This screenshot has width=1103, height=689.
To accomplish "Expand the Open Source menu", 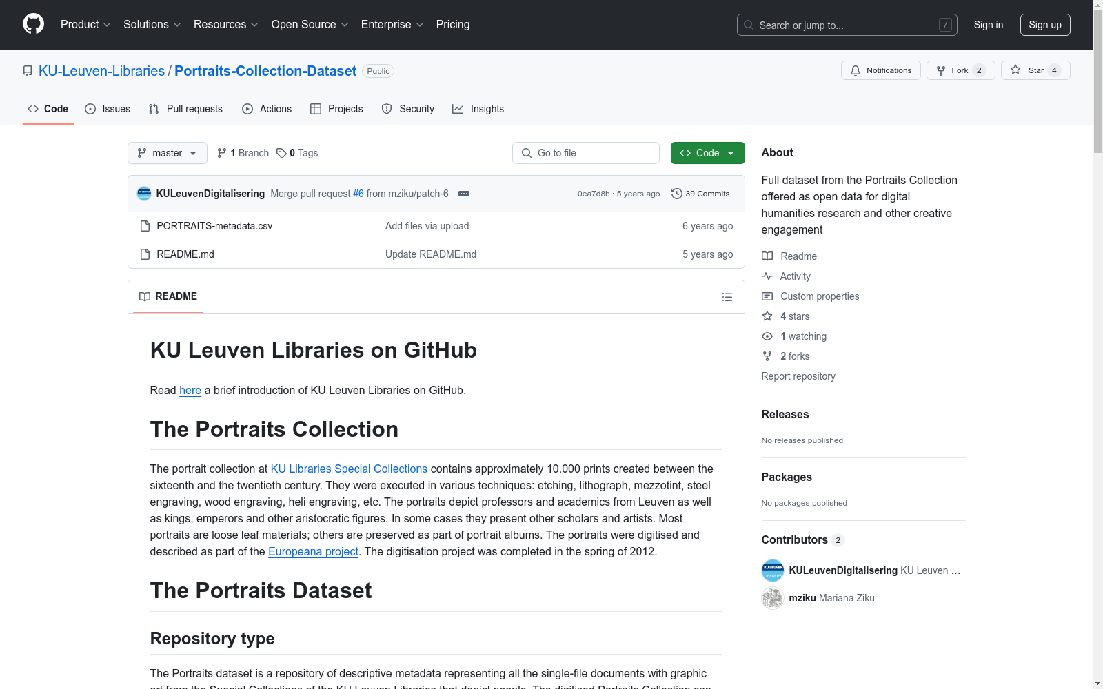I will (310, 24).
